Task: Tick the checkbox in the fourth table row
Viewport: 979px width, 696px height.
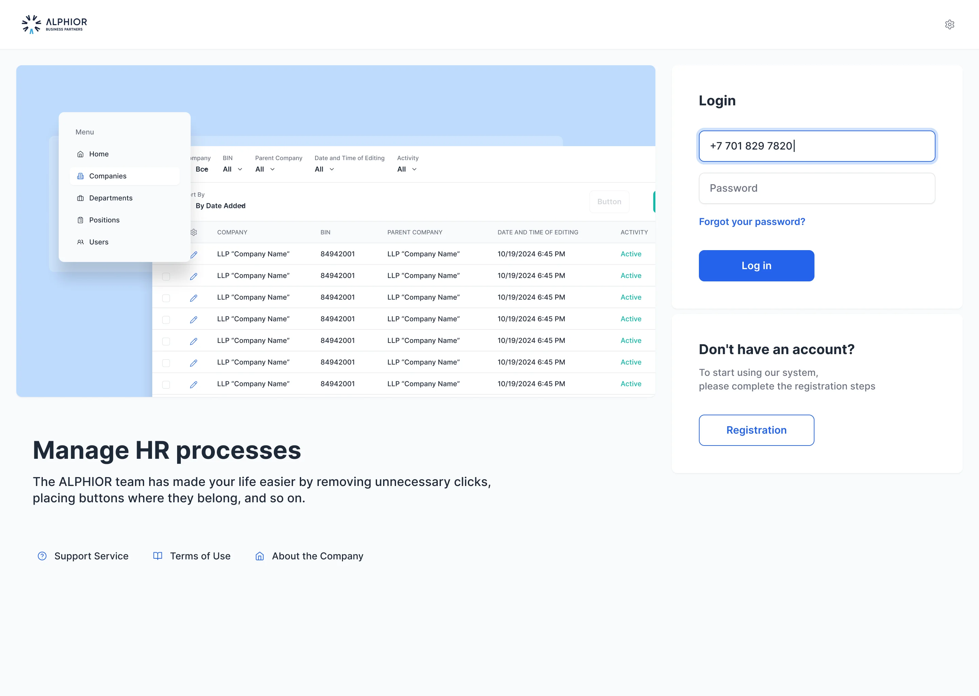Action: 166,320
